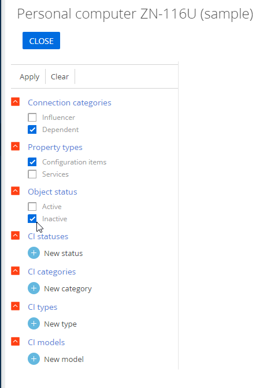The height and width of the screenshot is (388, 274).
Task: Collapse the Property types section arrow
Action: (x=15, y=147)
